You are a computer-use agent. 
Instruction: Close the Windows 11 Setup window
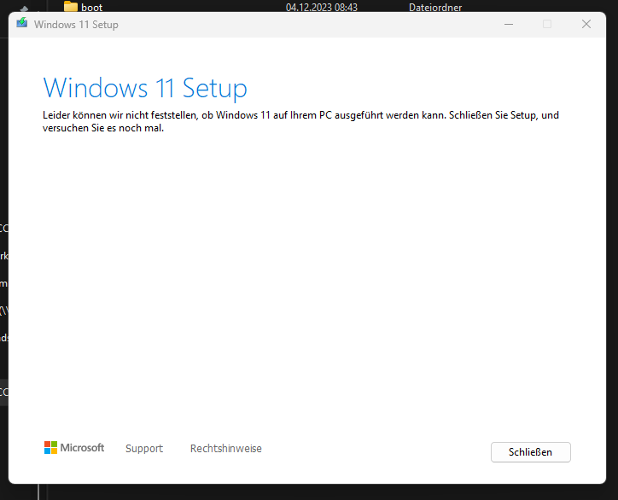pyautogui.click(x=586, y=25)
